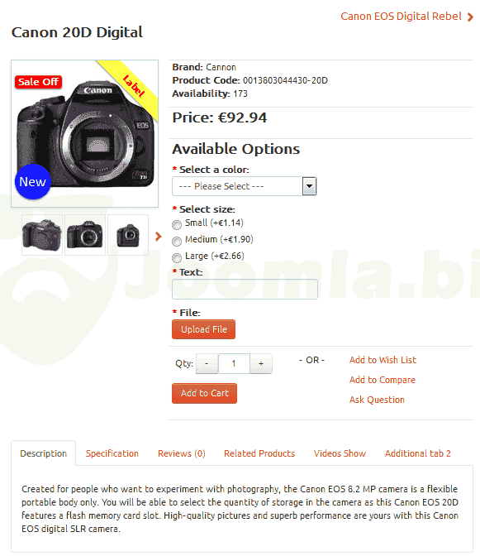This screenshot has height=556, width=480.
Task: Click the red Sale Off badge
Action: tap(38, 82)
